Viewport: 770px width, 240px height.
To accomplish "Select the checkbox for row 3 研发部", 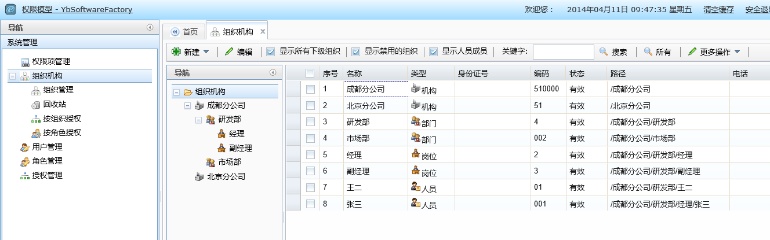I will (310, 122).
